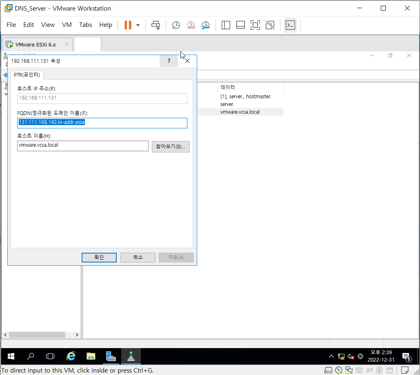The height and width of the screenshot is (375, 420).
Task: Select the 'server.' data row
Action: pos(227,104)
